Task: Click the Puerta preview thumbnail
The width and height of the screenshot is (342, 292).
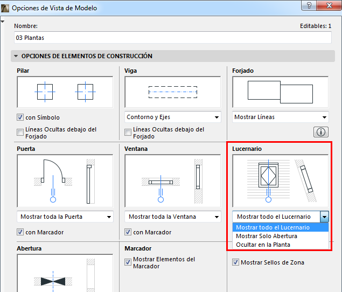Action: point(65,181)
